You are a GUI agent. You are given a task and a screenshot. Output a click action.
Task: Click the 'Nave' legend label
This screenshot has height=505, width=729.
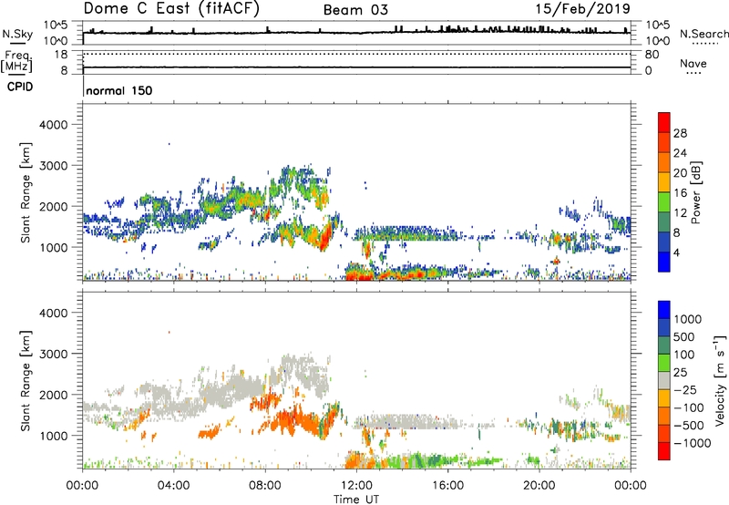click(x=693, y=63)
